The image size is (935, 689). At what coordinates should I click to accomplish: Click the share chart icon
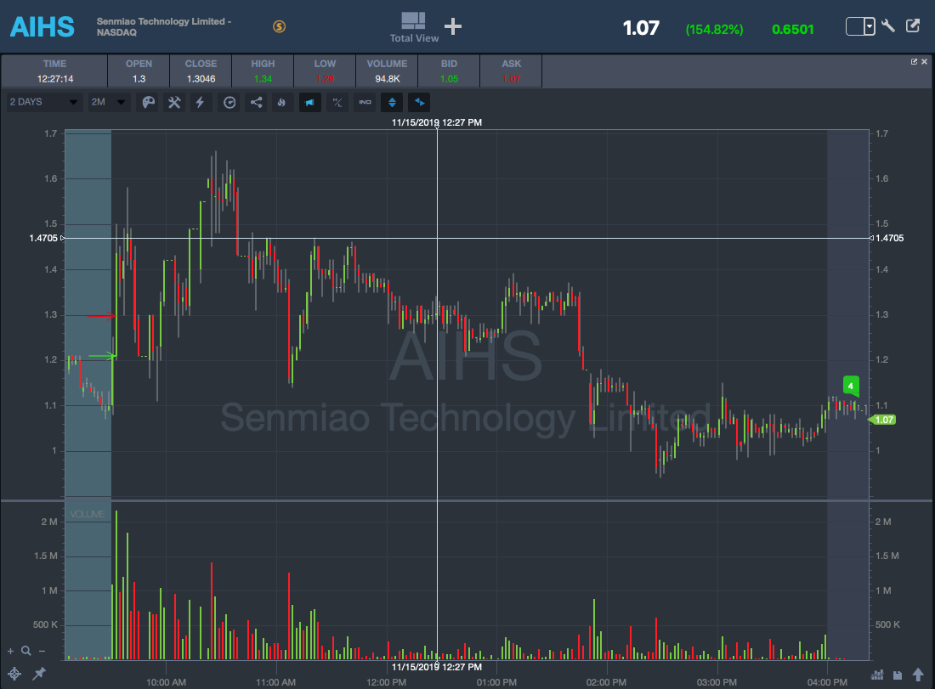click(x=256, y=103)
